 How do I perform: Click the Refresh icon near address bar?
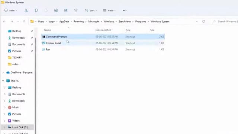point(203,22)
